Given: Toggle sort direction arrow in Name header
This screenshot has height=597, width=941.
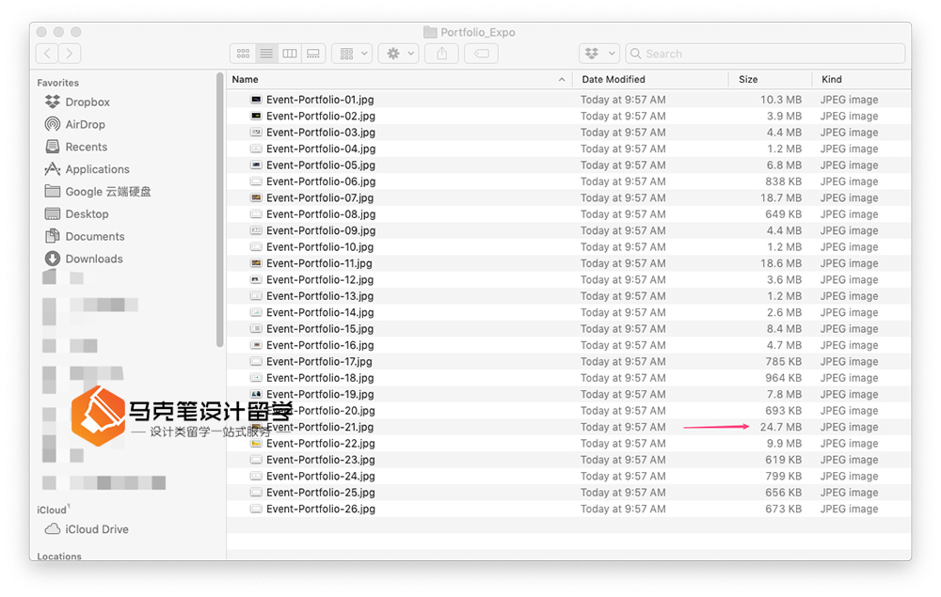Looking at the screenshot, I should pyautogui.click(x=562, y=79).
